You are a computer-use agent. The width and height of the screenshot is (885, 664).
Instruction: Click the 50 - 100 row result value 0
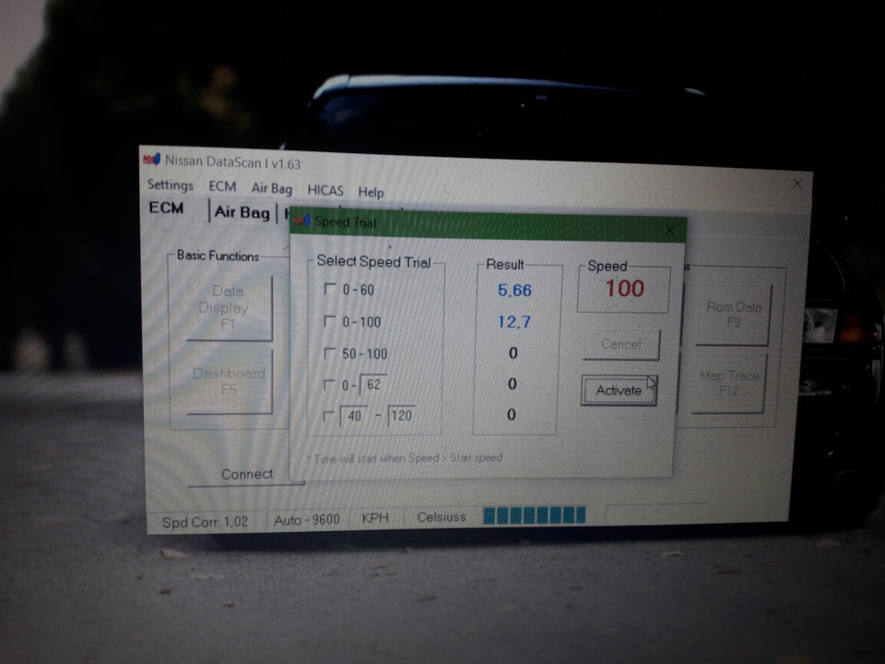pos(513,353)
